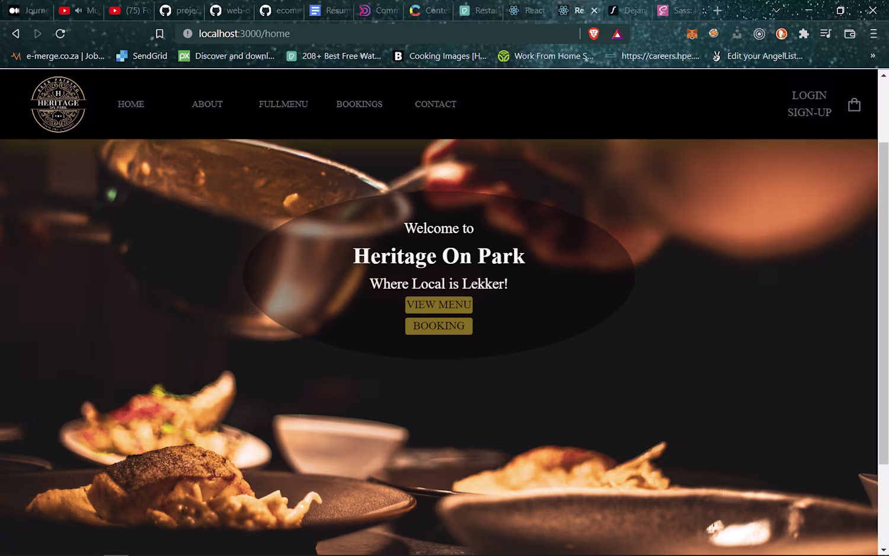The width and height of the screenshot is (889, 556).
Task: Open the media playlist control icon
Action: 826,34
